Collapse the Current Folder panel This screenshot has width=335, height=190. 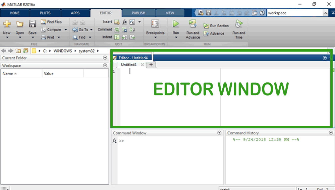click(x=105, y=58)
